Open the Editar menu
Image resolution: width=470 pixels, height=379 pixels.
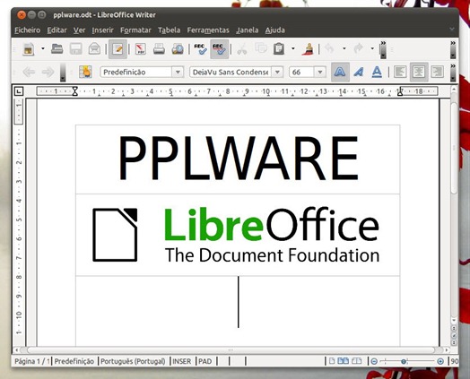tap(57, 30)
